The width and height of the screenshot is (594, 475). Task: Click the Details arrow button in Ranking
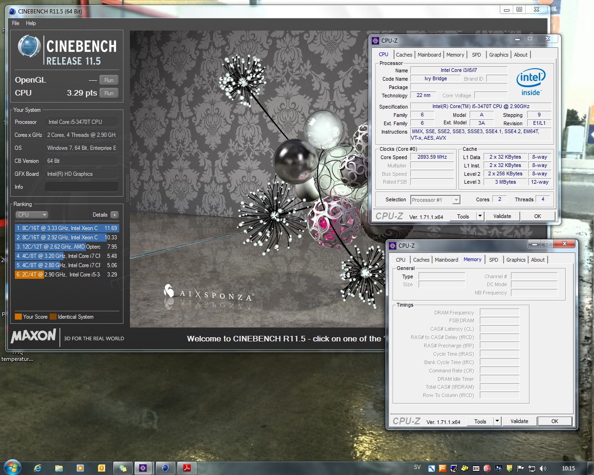pyautogui.click(x=115, y=215)
